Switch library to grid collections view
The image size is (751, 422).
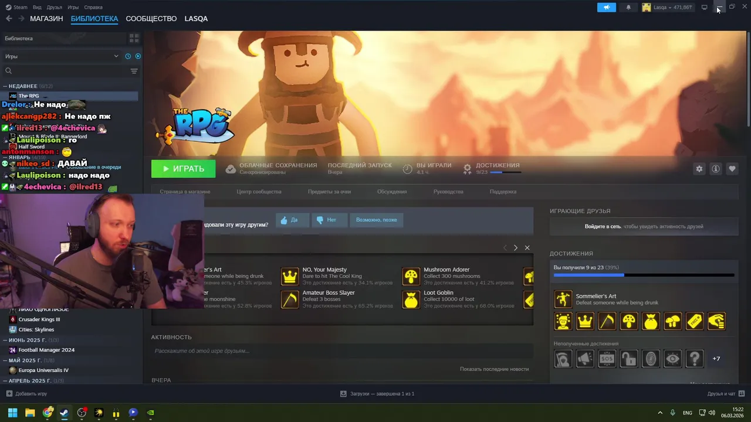tap(134, 38)
